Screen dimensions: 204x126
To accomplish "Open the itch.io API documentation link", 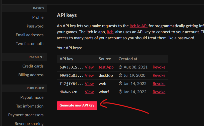I will pos(139,26).
